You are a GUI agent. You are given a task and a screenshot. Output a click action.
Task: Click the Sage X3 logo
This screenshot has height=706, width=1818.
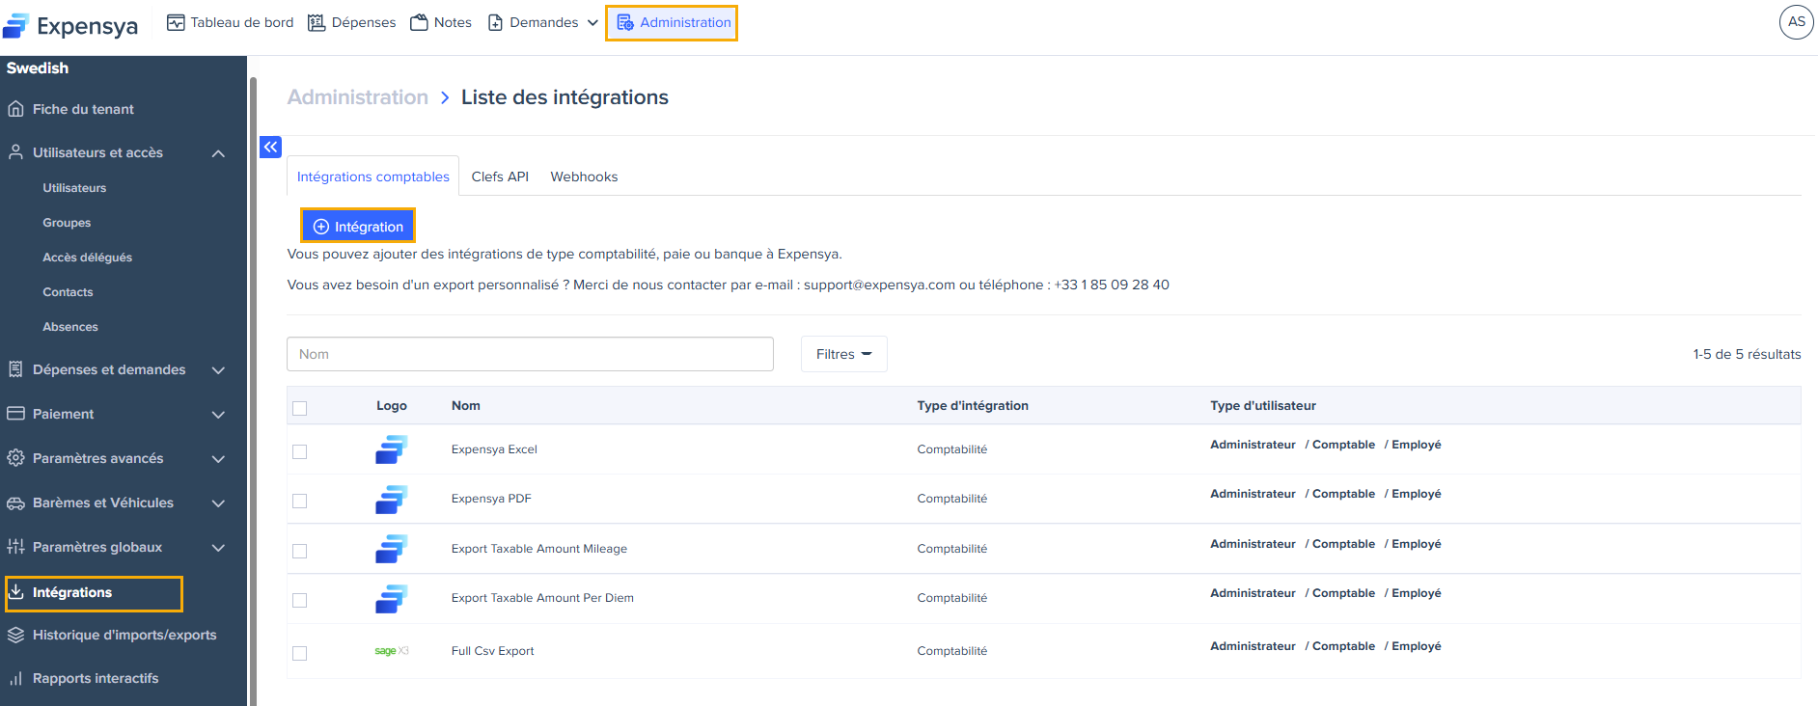(391, 651)
